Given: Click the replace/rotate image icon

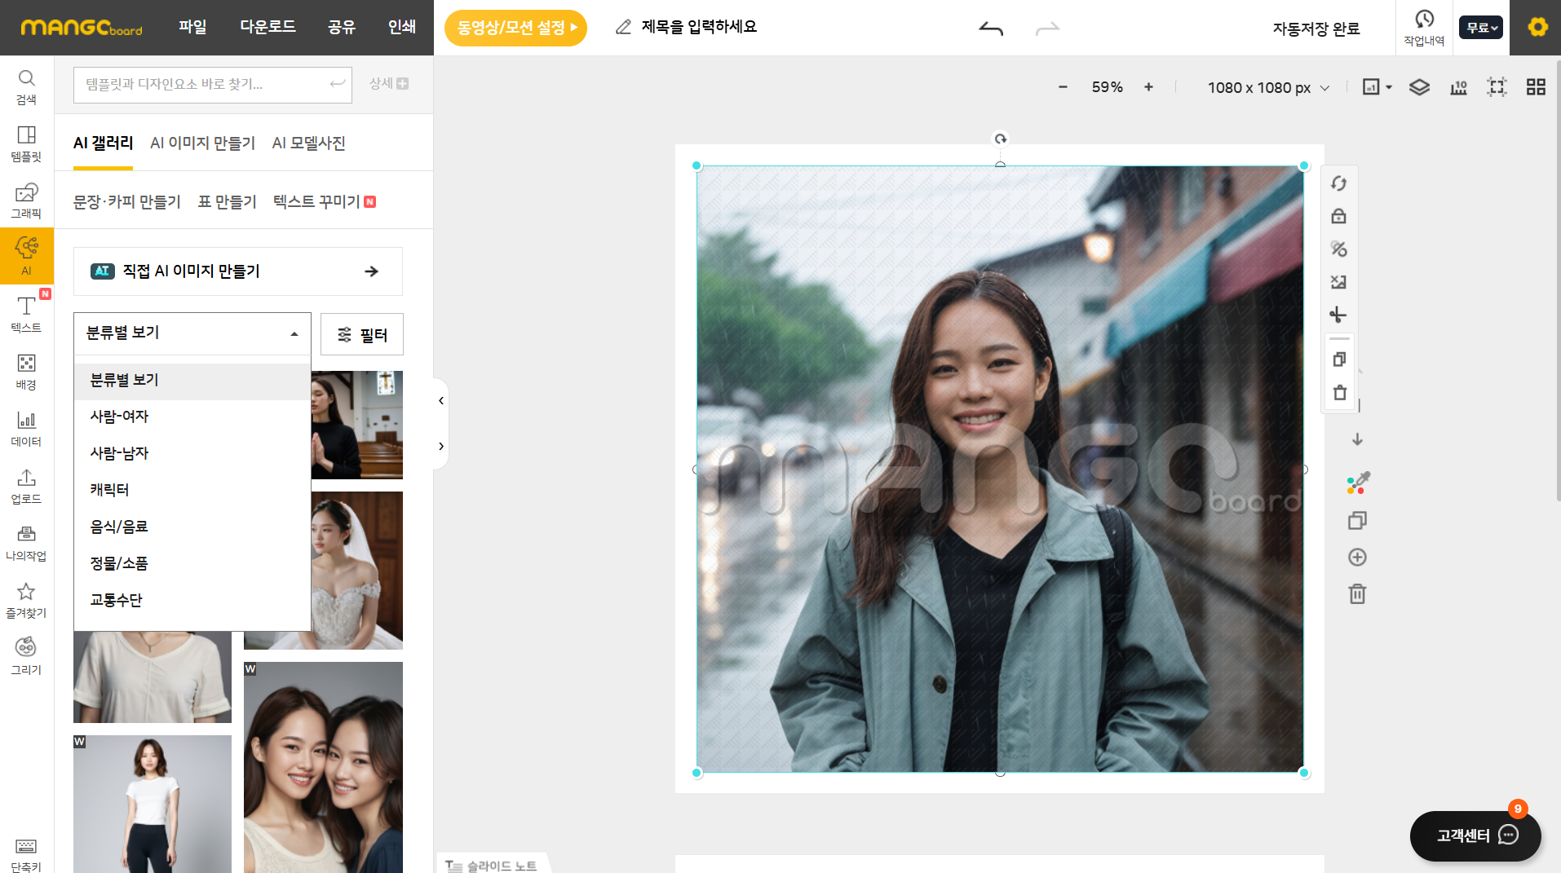Looking at the screenshot, I should (1338, 183).
